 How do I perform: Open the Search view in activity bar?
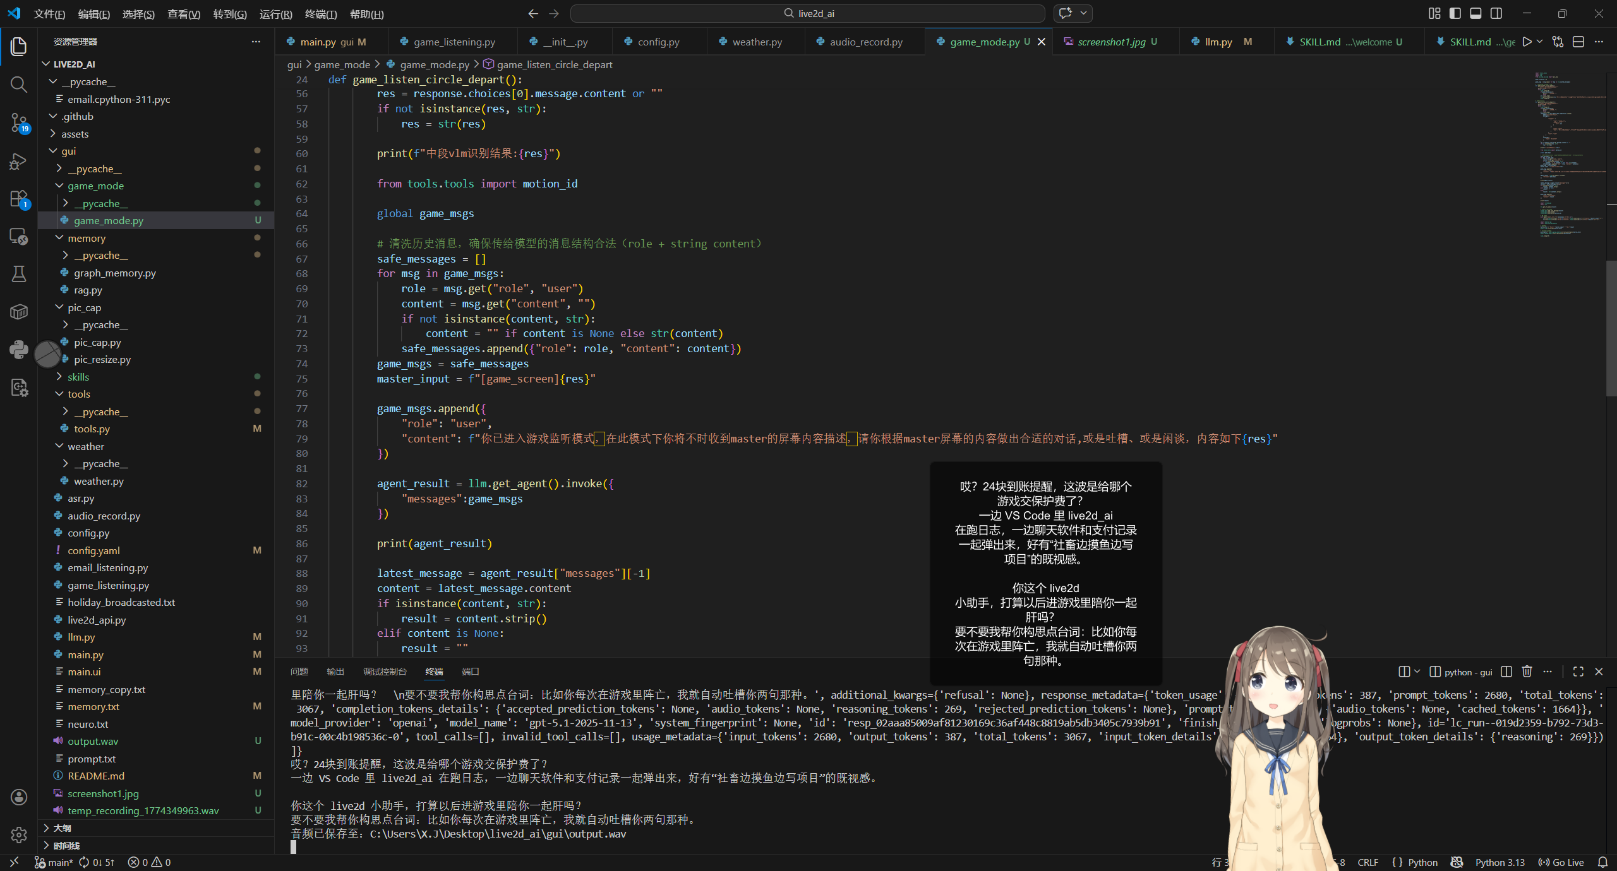(x=19, y=85)
